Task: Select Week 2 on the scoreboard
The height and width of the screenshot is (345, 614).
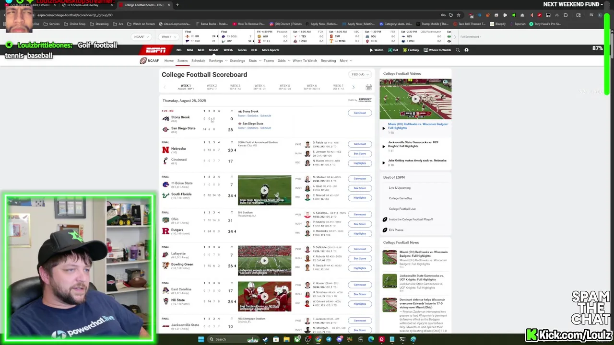Action: pos(212,87)
